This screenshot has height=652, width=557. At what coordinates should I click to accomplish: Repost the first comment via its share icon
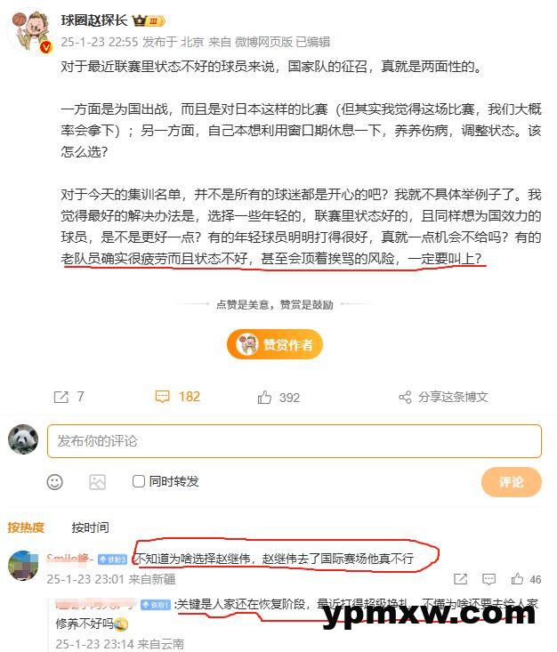click(x=461, y=579)
